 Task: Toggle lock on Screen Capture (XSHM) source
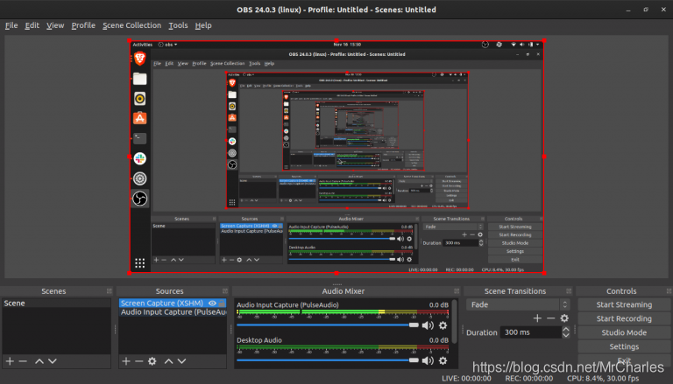tap(222, 303)
